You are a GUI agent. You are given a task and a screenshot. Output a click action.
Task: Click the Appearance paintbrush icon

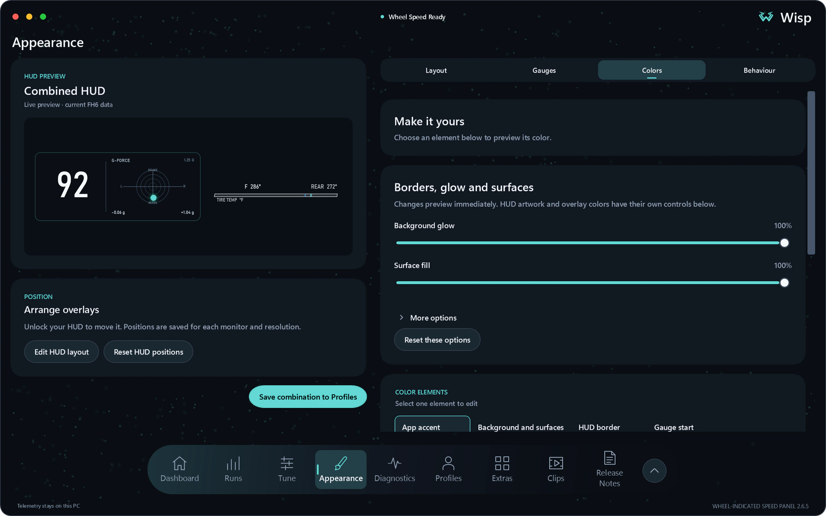click(x=341, y=463)
